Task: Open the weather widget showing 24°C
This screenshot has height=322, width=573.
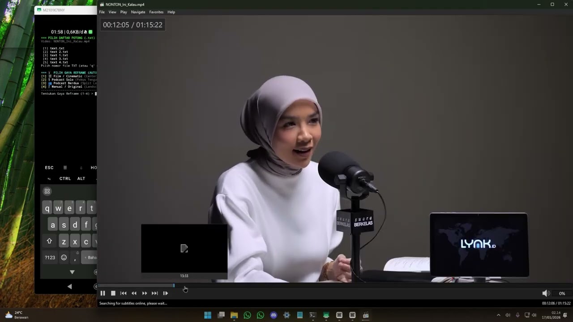Action: tap(17, 315)
